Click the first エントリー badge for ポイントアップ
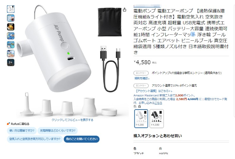 click(x=141, y=73)
